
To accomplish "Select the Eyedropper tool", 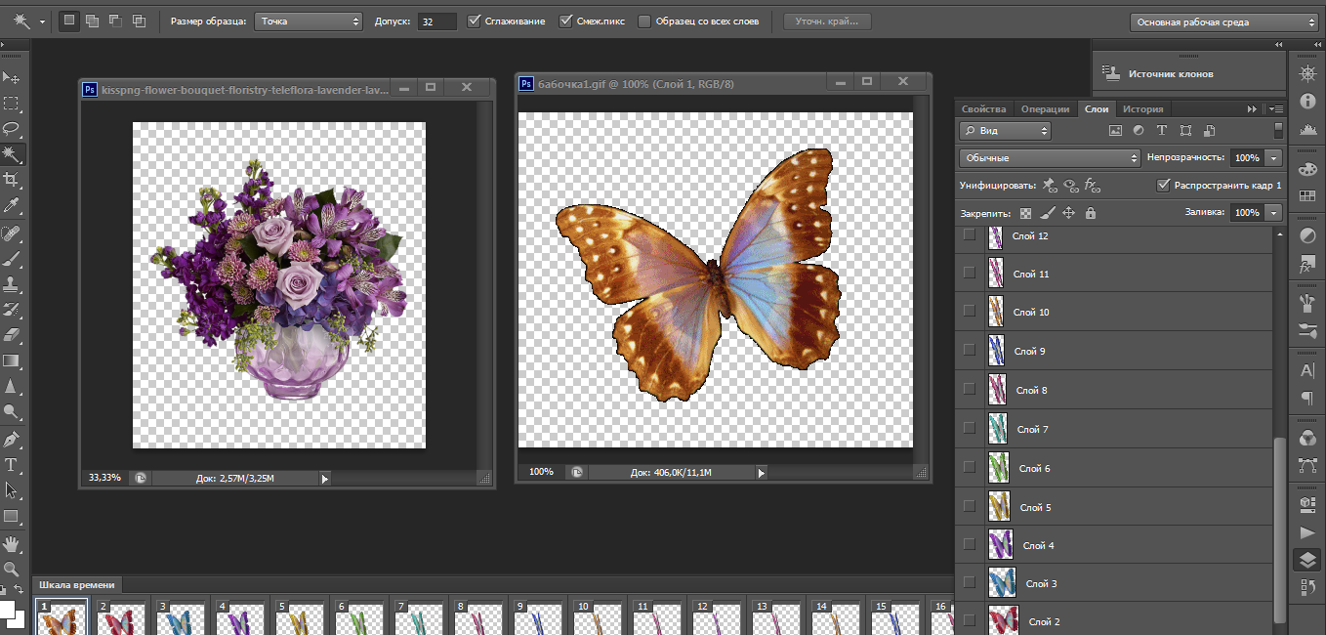I will point(12,205).
